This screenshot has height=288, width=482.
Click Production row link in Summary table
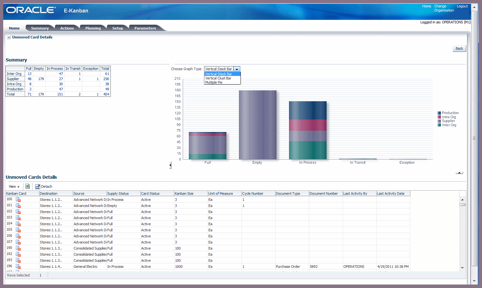(15, 89)
